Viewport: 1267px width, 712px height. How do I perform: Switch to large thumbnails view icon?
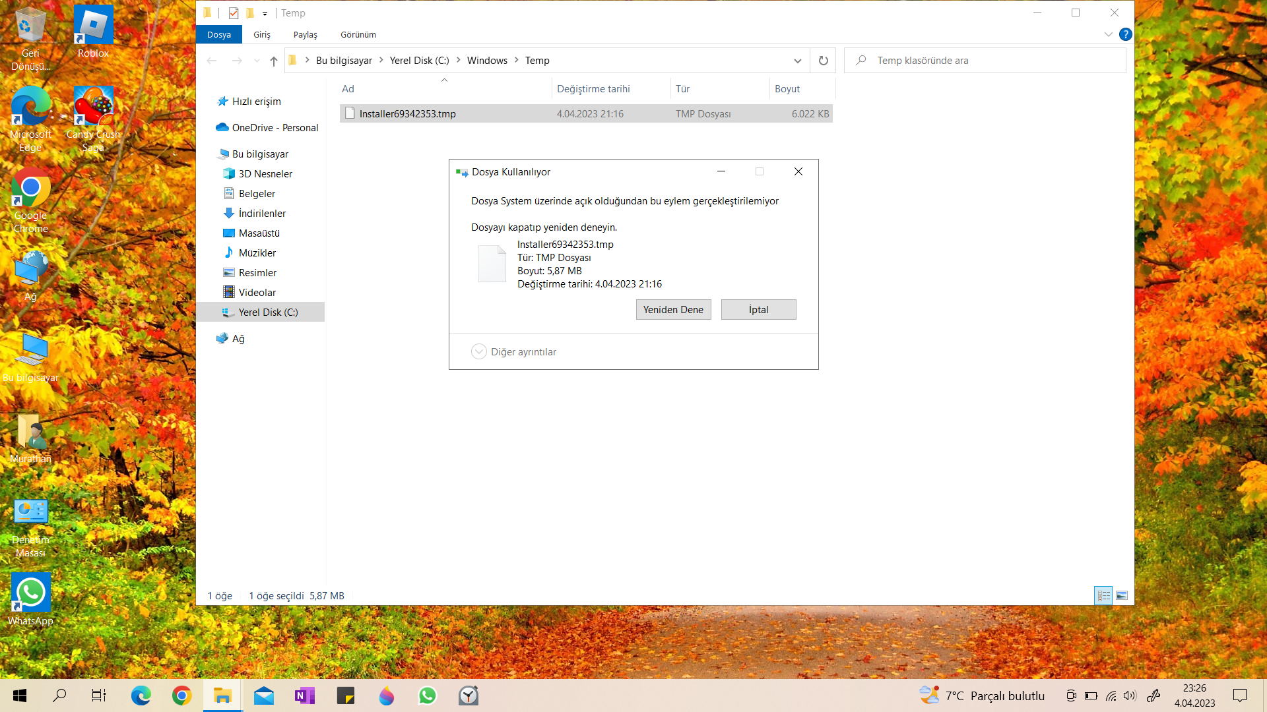[1122, 595]
